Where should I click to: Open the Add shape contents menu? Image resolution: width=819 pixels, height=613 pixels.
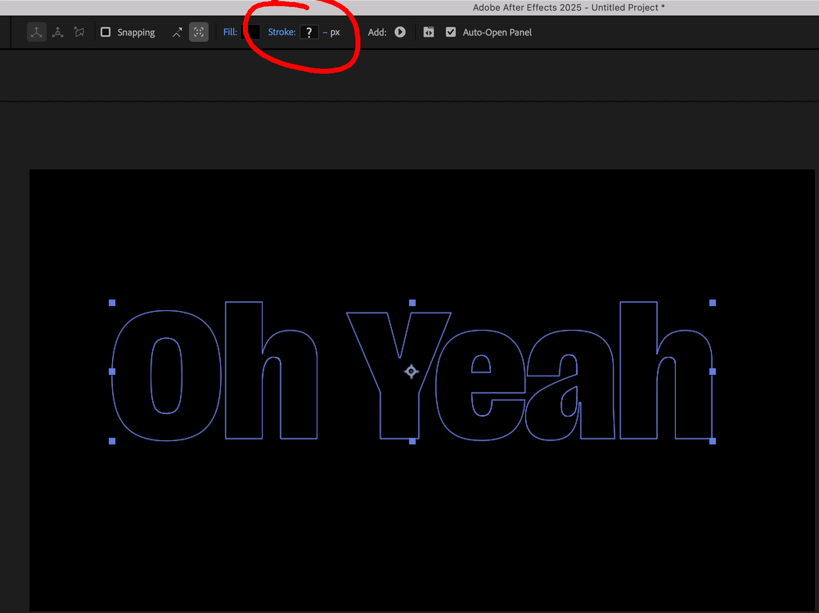coord(400,32)
